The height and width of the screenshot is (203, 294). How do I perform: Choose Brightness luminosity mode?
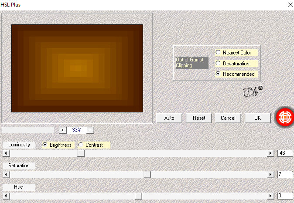coord(45,145)
